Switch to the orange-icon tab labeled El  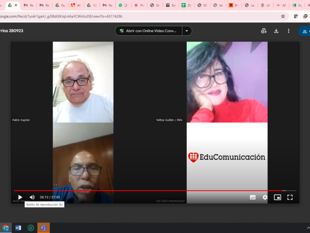[234, 5]
